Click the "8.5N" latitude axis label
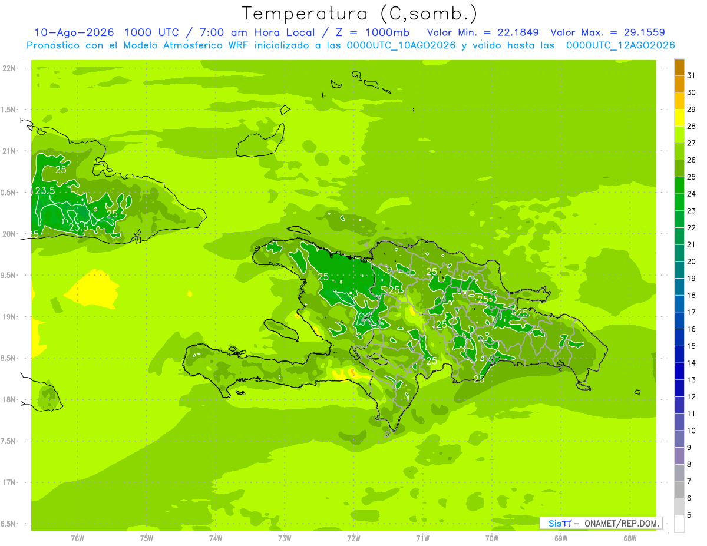Viewport: 707px width, 546px height. [x=8, y=358]
